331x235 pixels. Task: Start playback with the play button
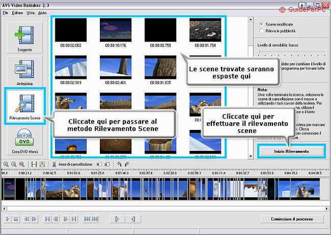tap(8, 219)
